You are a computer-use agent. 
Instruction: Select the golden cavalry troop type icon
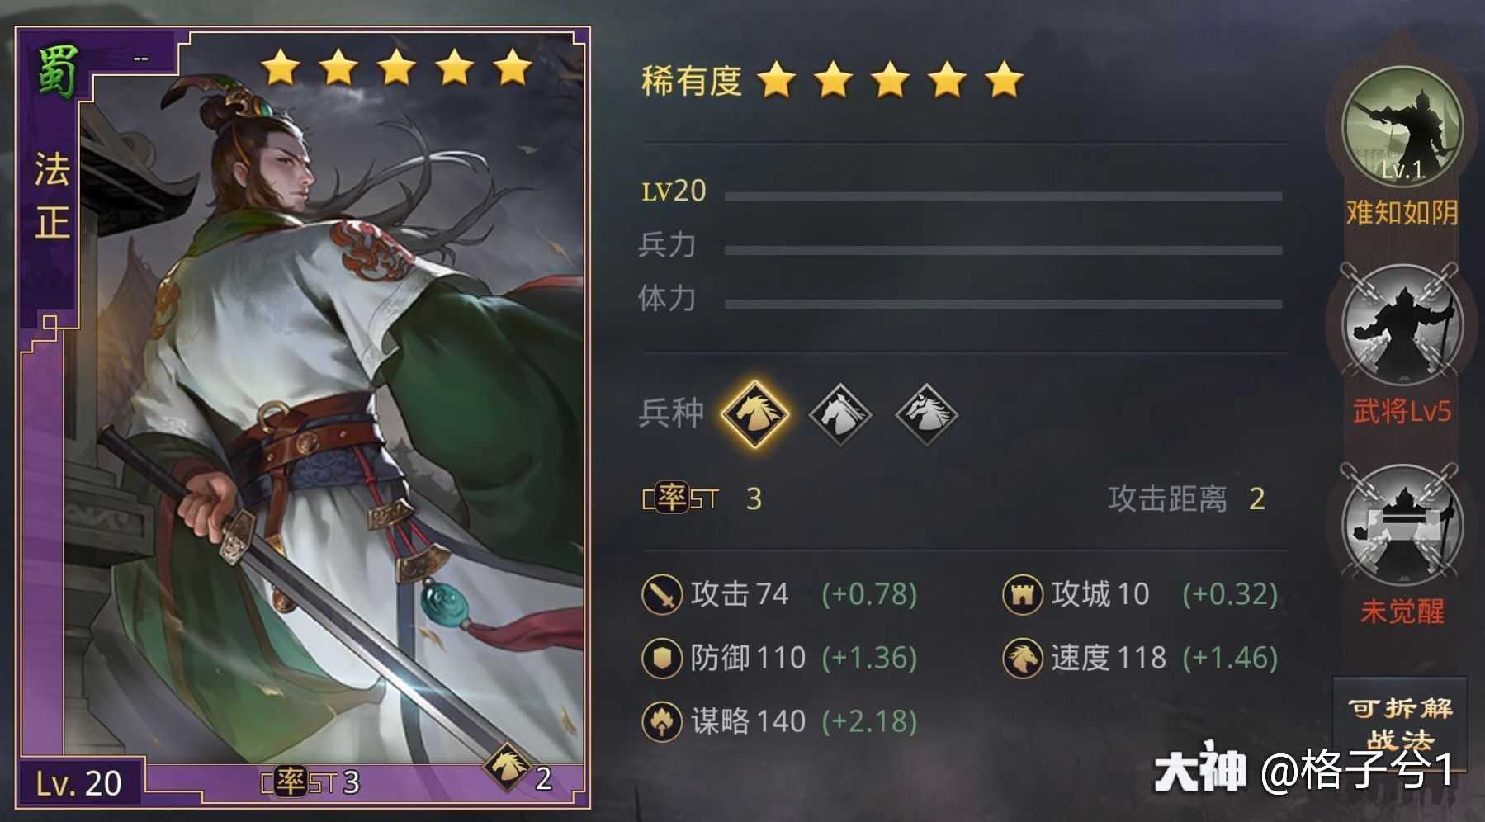coord(754,413)
